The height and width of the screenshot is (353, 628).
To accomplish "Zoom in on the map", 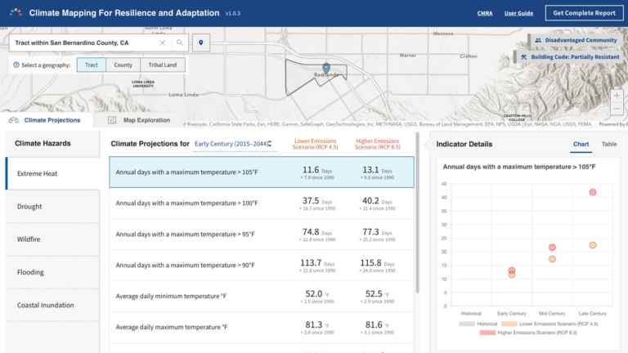I will (617, 95).
